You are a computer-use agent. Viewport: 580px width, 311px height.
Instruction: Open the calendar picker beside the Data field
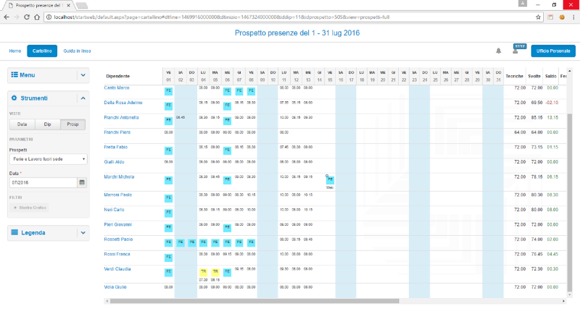point(82,183)
